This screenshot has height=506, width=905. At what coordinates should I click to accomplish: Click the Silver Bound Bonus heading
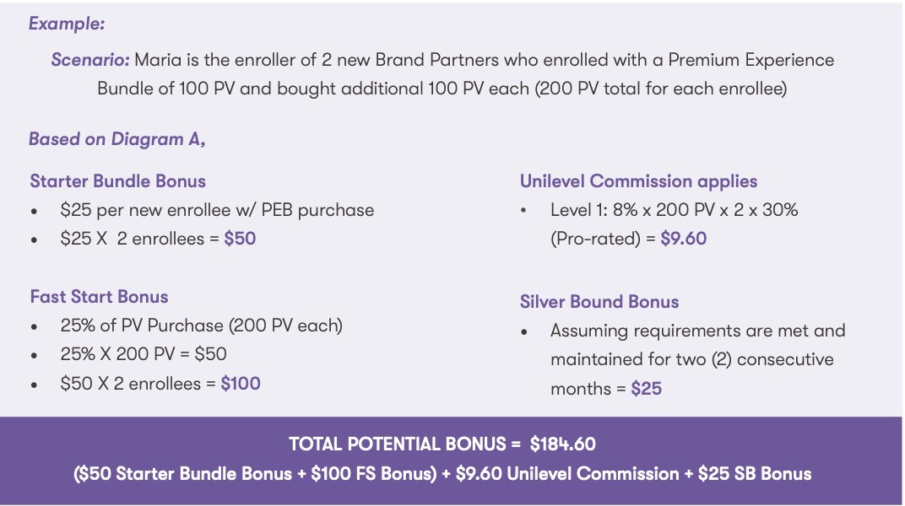tap(599, 301)
